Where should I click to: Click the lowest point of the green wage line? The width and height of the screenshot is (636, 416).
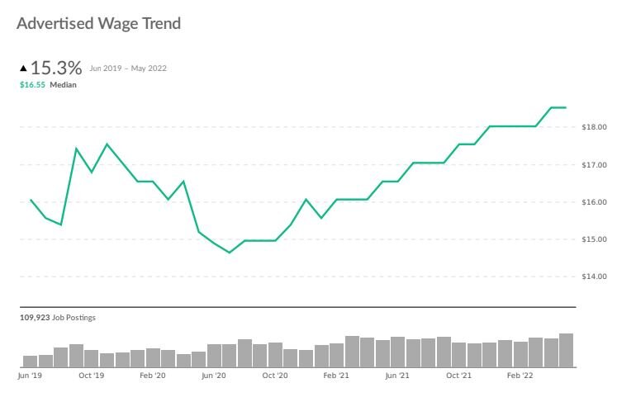(229, 253)
